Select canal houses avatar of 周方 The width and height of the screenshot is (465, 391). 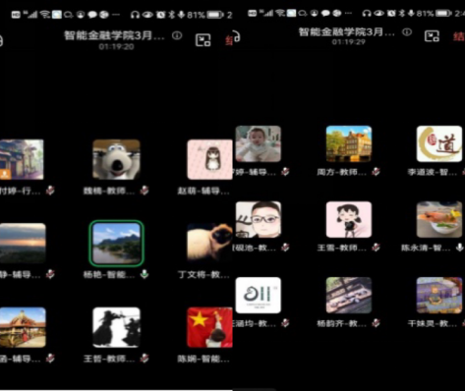[x=349, y=143]
